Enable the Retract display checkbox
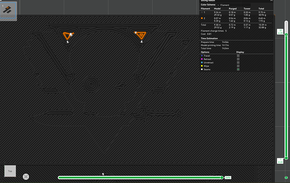This screenshot has height=183, width=290. click(238, 59)
